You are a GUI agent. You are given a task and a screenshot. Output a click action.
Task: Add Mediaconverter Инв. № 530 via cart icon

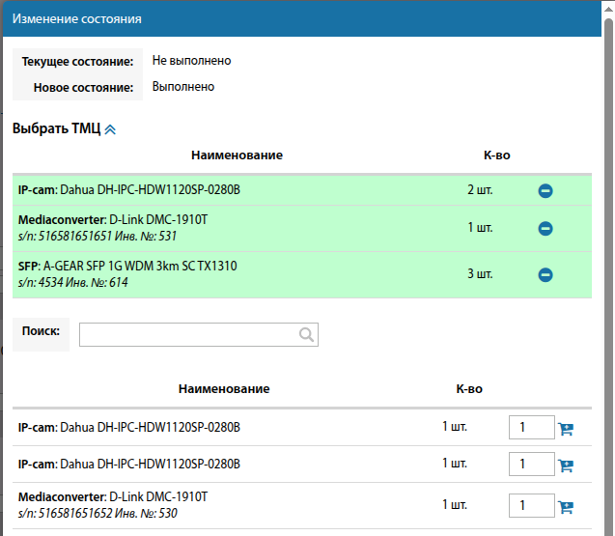(x=566, y=507)
